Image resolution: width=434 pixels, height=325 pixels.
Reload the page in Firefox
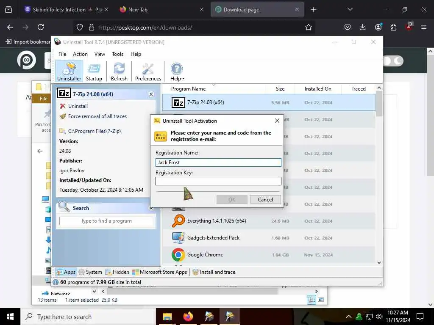41,27
